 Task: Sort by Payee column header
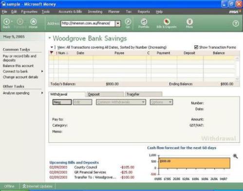coord(119,53)
